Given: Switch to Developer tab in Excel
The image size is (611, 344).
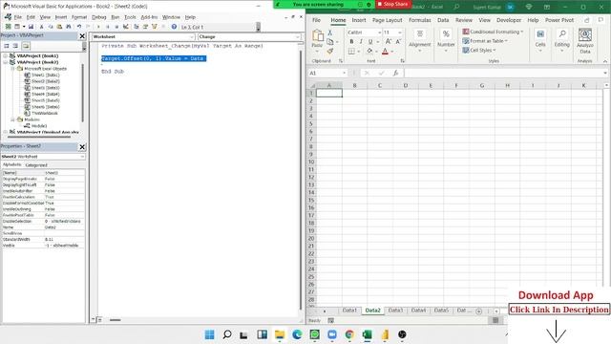Looking at the screenshot, I should pos(509,20).
